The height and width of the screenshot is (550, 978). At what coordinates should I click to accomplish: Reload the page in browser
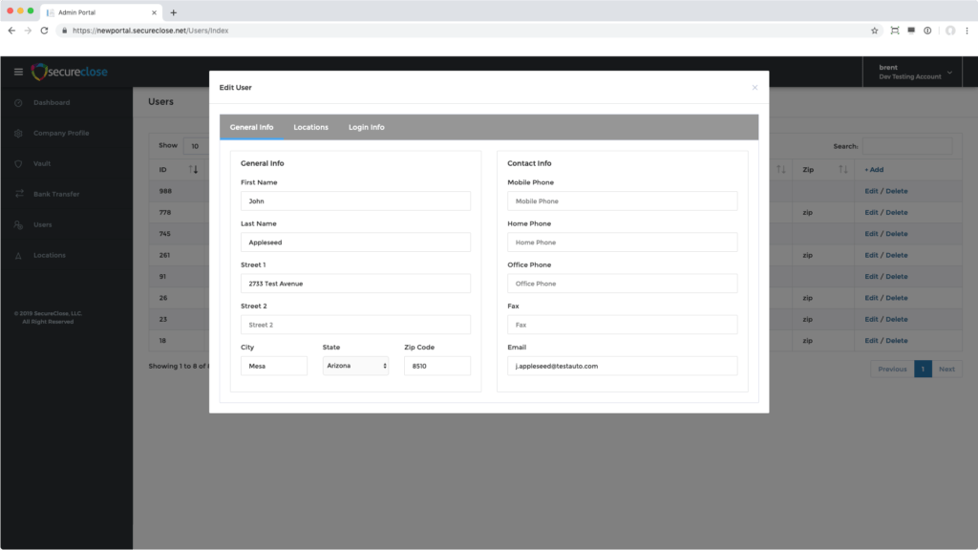click(44, 31)
